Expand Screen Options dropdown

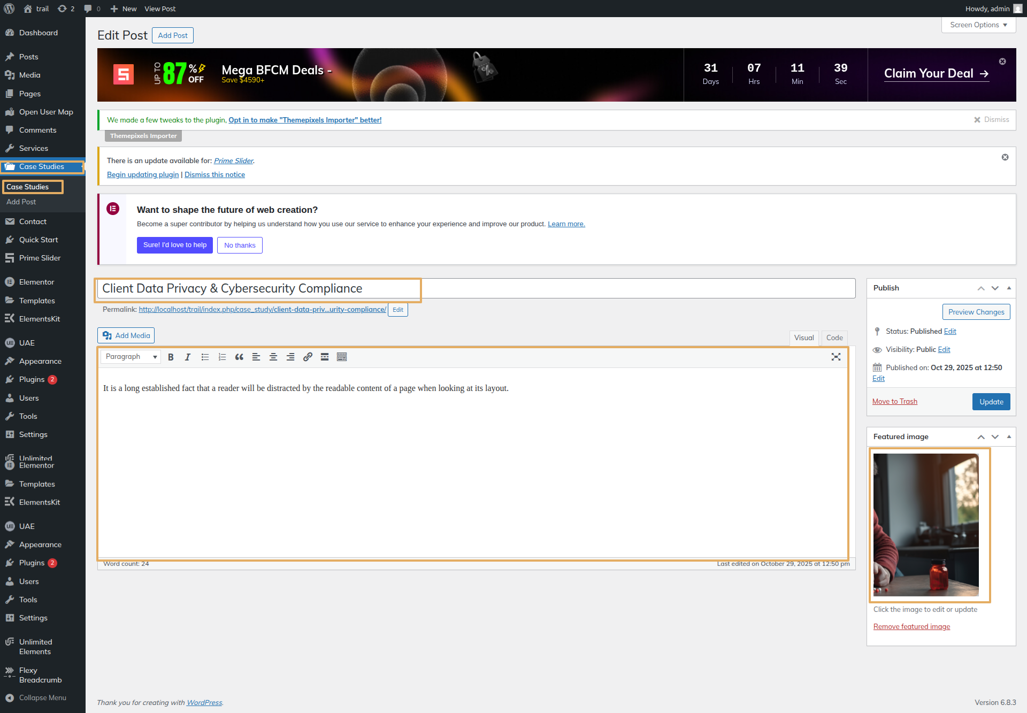pos(978,25)
